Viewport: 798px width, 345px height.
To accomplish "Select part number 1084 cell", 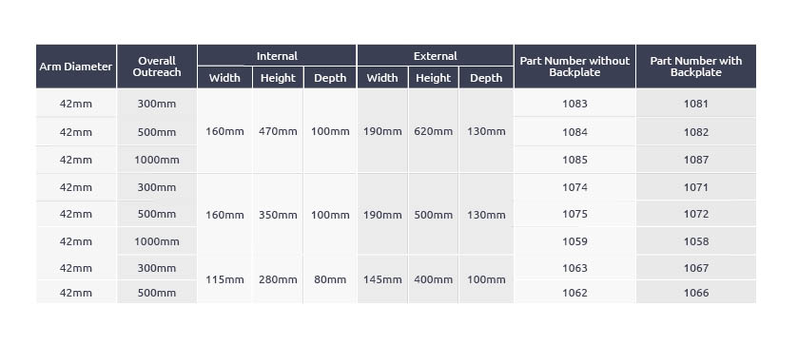I will coord(574,132).
